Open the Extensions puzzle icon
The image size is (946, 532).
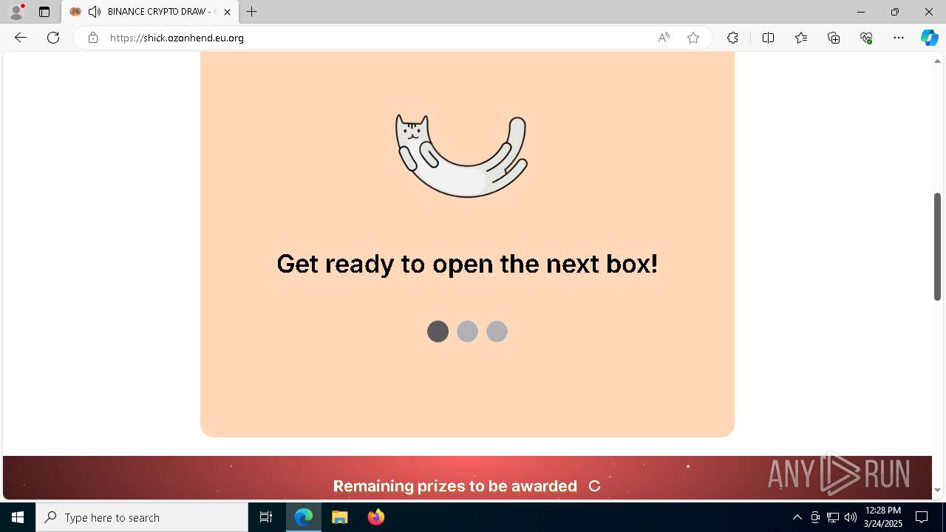coord(732,38)
